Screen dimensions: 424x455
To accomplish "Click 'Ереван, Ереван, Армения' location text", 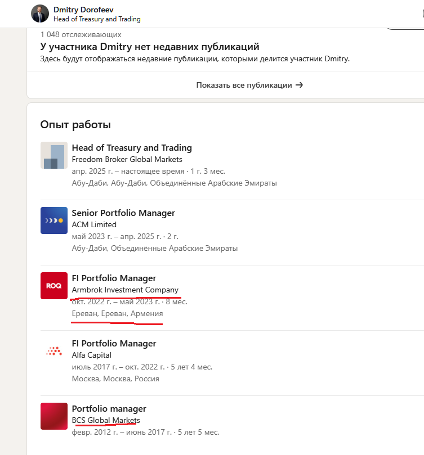I will 118,314.
